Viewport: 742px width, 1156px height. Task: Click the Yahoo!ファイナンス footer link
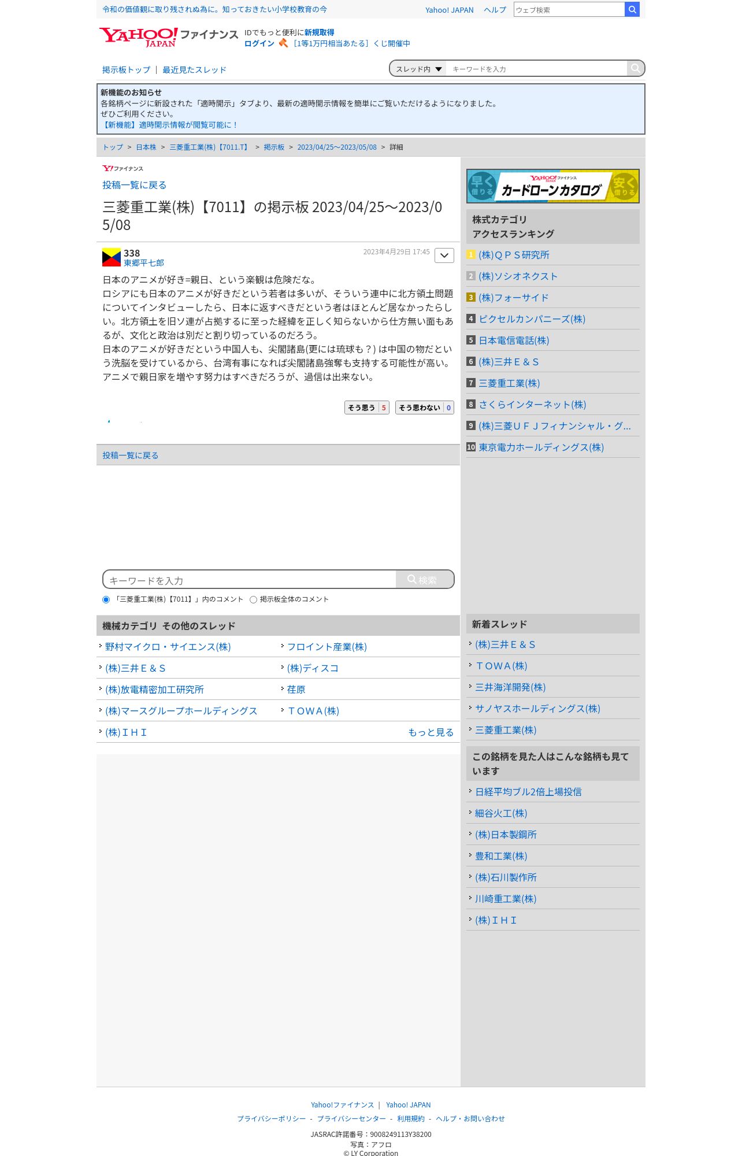pyautogui.click(x=342, y=1105)
